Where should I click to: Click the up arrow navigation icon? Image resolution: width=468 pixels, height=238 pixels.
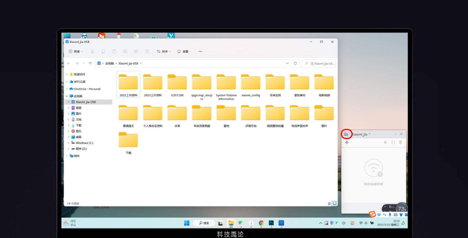coord(90,63)
